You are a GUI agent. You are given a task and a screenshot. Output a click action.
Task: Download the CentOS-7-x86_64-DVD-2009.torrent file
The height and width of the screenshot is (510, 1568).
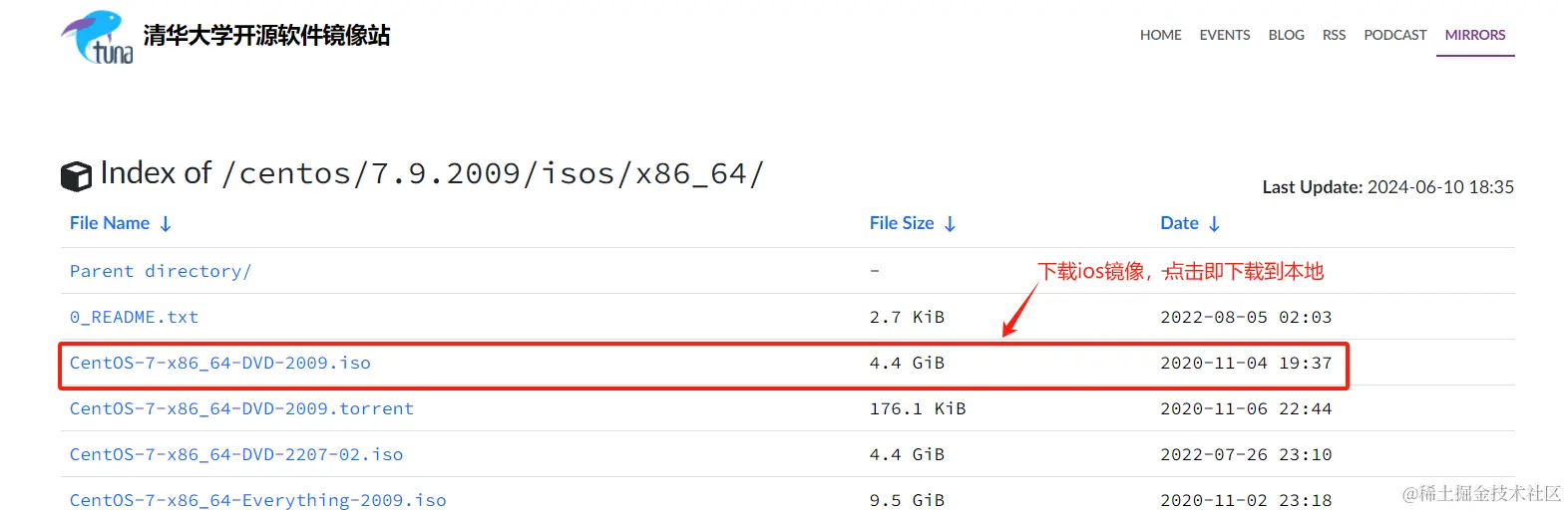(x=241, y=408)
